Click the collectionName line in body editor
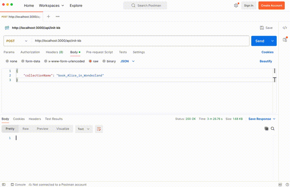Viewport: 290px width, 187px height. pos(64,75)
